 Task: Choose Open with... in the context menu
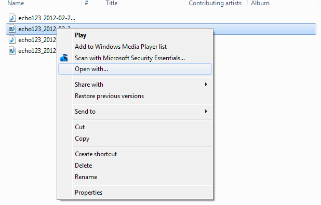tap(135, 69)
